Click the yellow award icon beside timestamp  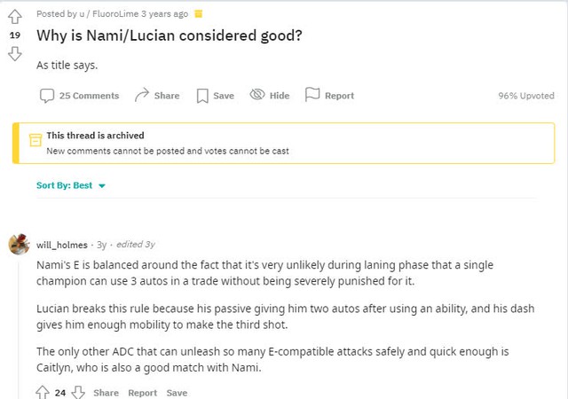point(198,14)
